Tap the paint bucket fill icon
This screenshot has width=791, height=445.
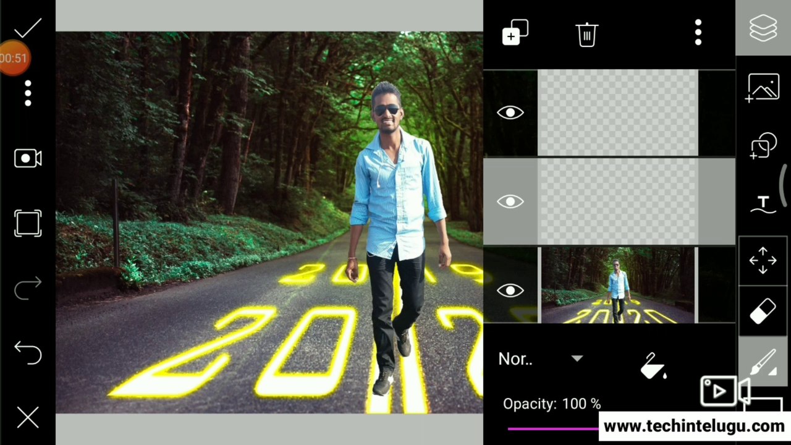653,366
